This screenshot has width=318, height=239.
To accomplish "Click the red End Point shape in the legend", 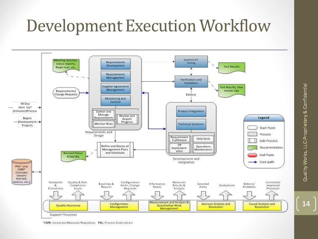I will 252,155.
